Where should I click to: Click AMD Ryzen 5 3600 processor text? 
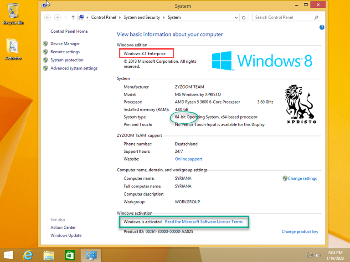coord(207,102)
